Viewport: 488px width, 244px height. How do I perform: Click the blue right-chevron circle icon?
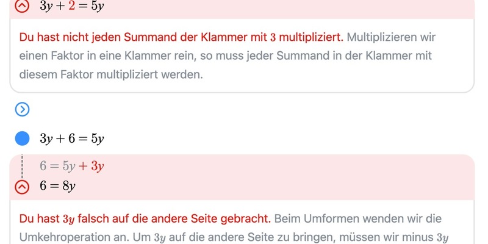tap(22, 109)
